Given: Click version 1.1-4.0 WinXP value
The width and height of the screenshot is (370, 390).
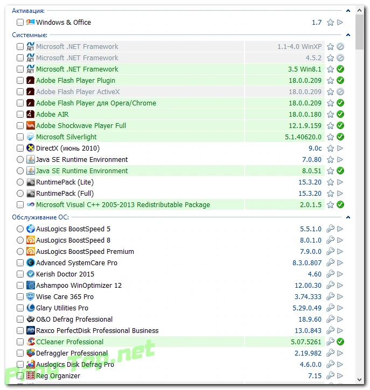Looking at the screenshot, I should click(299, 46).
